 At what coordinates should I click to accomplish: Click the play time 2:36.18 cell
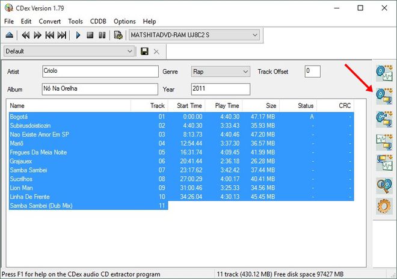230,161
